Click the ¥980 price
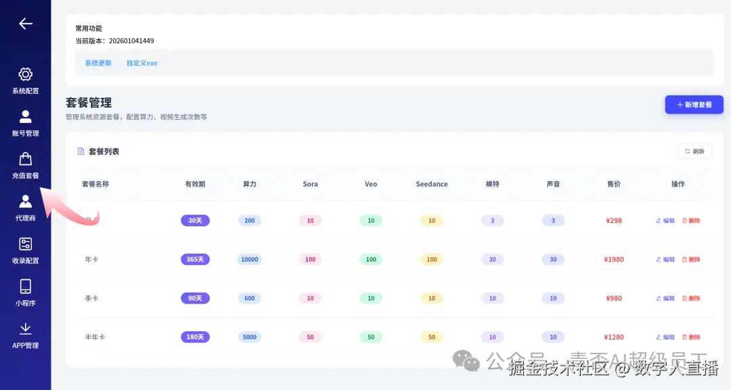This screenshot has height=390, width=731. click(613, 298)
